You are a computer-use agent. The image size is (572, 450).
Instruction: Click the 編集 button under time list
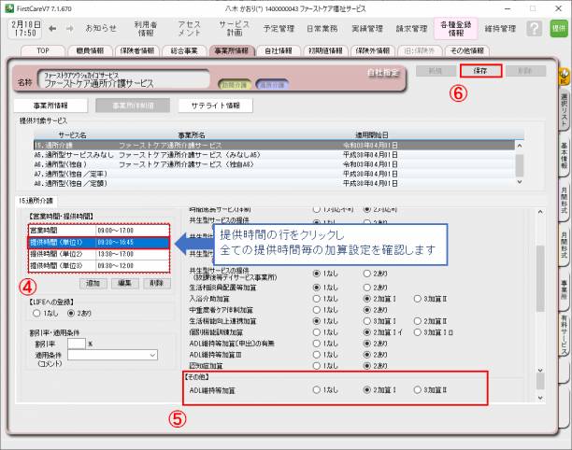tap(124, 282)
